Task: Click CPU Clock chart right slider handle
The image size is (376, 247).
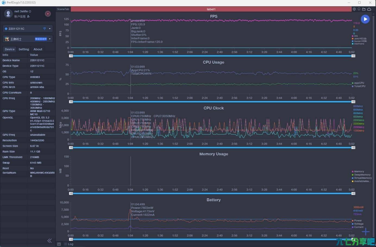Action: tap(353, 148)
